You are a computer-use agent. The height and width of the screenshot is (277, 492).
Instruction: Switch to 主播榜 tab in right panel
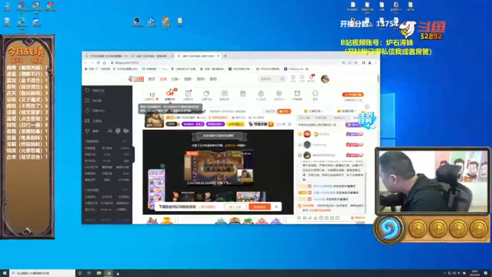313,111
